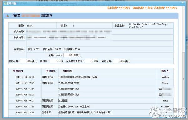Click the 操作人 column header
Screen dimensions: 188x120
[165, 71]
